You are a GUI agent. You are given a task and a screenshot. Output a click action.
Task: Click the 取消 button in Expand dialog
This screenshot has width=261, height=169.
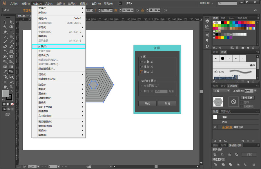tap(167, 103)
